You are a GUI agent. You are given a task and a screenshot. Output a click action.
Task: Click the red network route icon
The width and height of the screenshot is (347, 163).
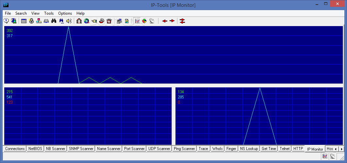pos(79,21)
